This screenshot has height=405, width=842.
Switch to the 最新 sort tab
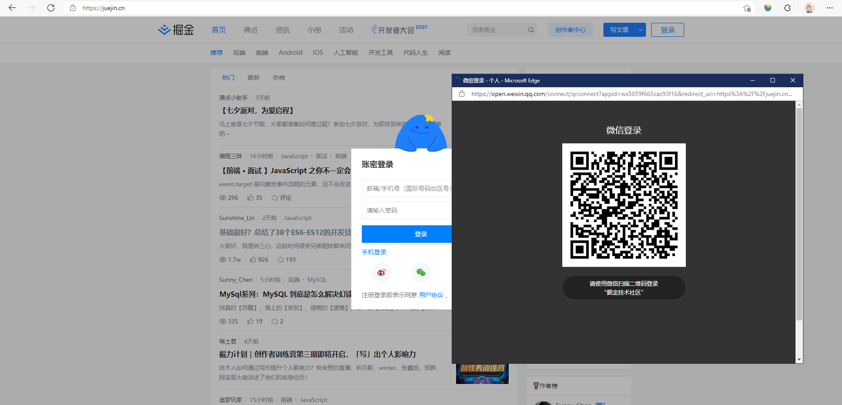[x=253, y=78]
